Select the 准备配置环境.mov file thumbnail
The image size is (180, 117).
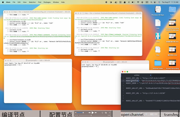coord(172,36)
